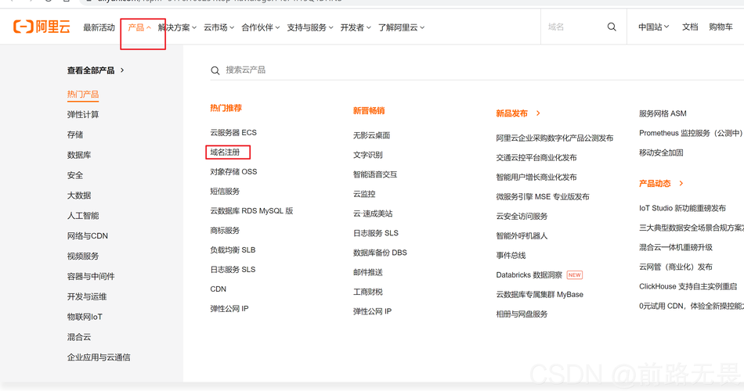Select the 存储 category

(x=75, y=135)
